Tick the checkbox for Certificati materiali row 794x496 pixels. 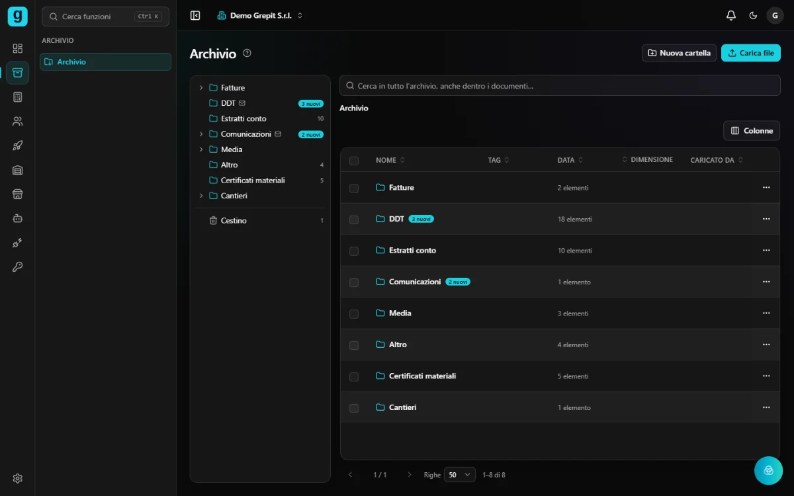point(354,377)
